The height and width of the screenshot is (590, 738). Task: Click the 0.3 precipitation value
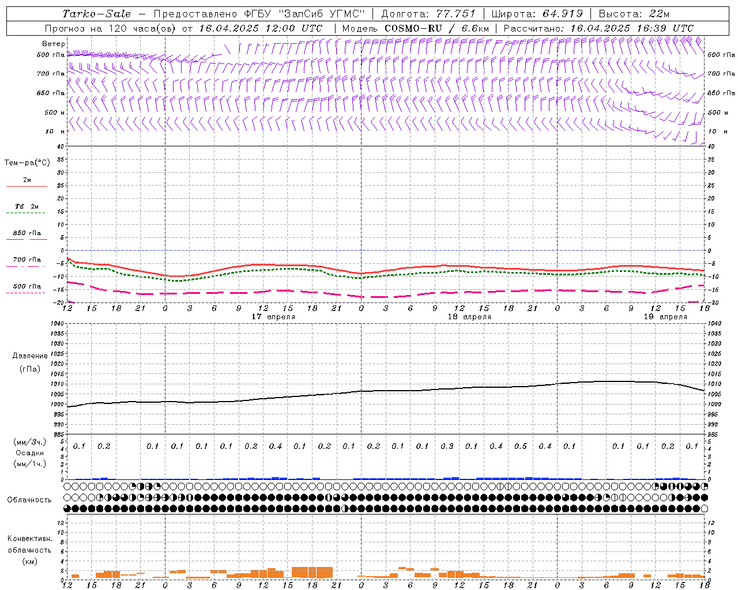coord(447,446)
